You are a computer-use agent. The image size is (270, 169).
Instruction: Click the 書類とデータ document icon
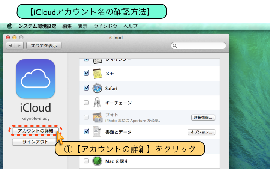[x=97, y=132]
